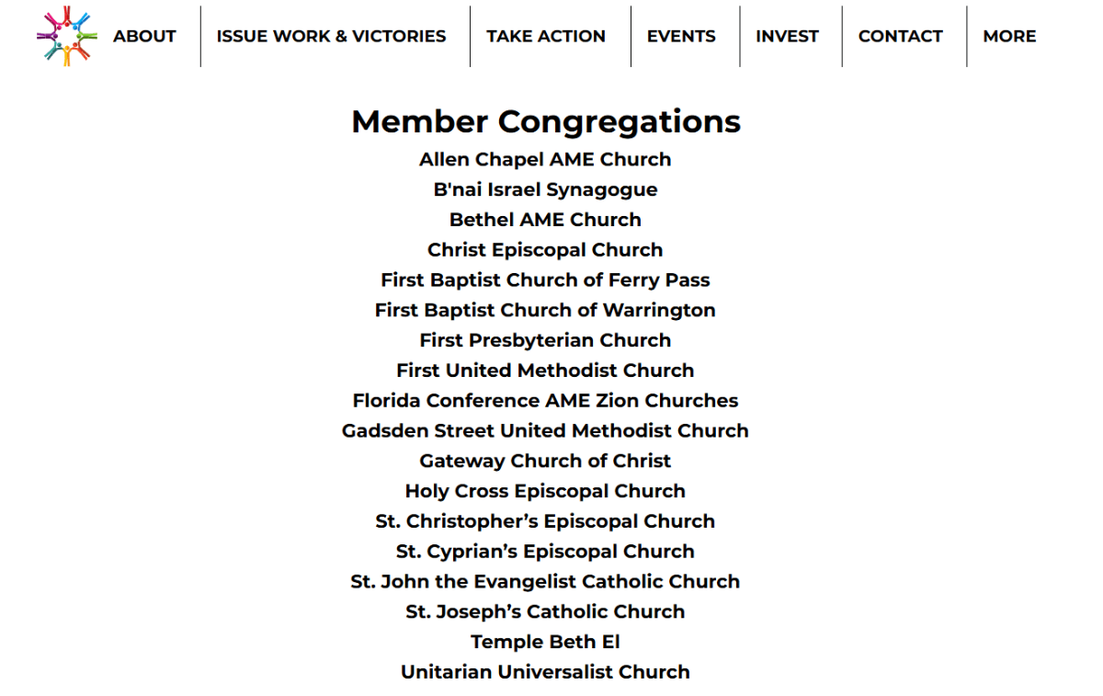Open the About menu

click(x=144, y=37)
